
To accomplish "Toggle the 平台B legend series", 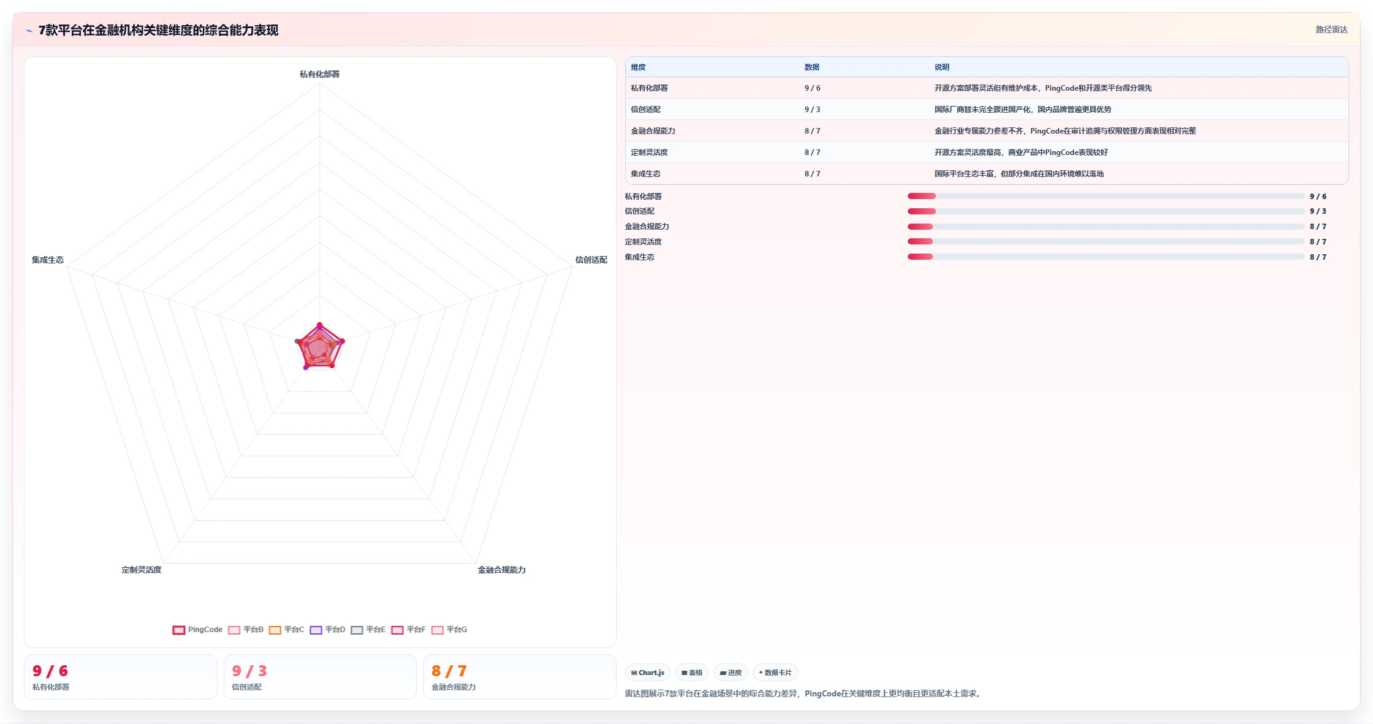I will 246,630.
